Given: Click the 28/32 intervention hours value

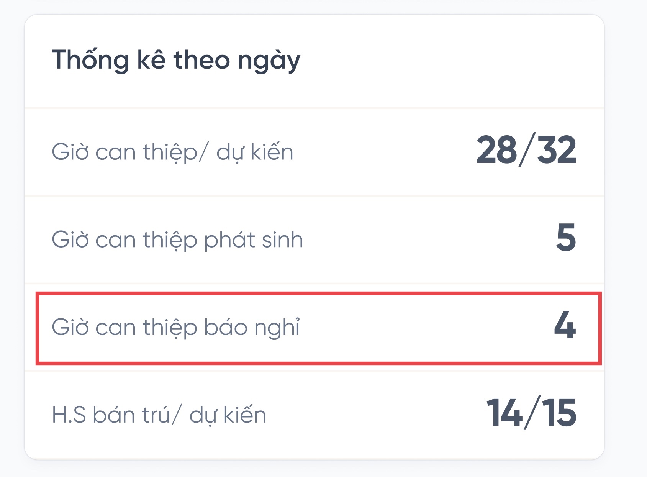Looking at the screenshot, I should [526, 150].
